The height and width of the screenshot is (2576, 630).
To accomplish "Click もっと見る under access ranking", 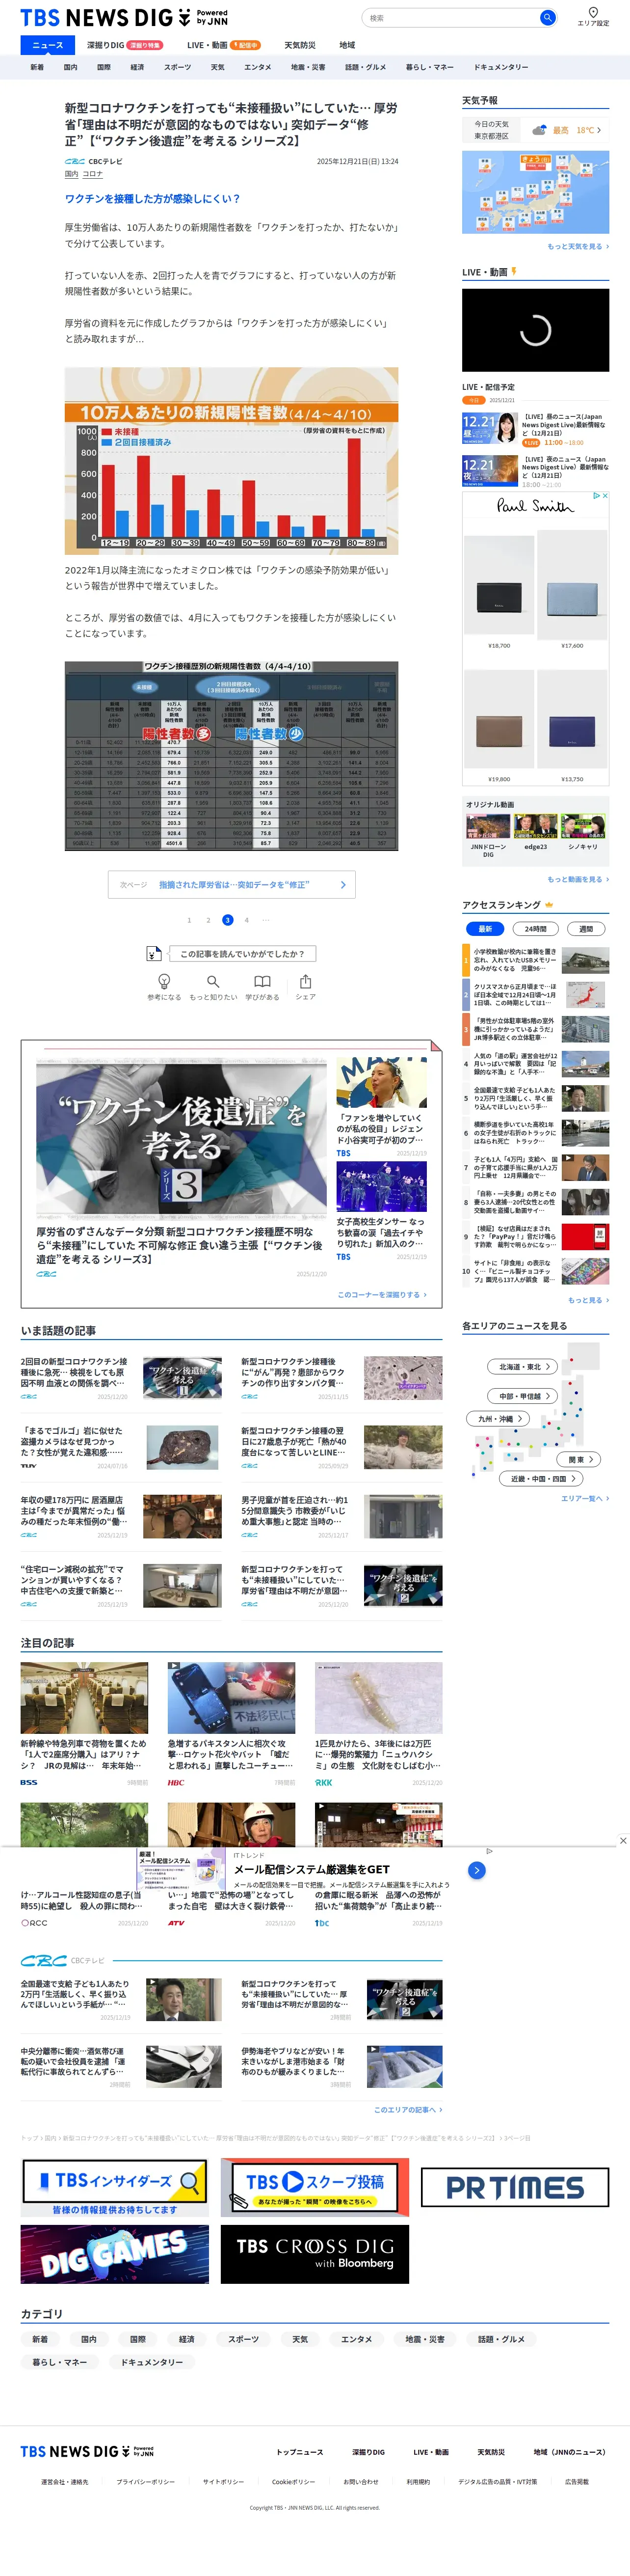I will point(588,1300).
